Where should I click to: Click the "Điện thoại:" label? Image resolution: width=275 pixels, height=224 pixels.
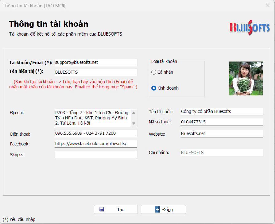[x=20, y=134]
